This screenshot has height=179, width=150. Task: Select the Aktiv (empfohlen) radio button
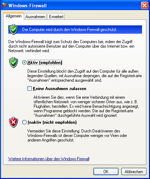point(24,63)
